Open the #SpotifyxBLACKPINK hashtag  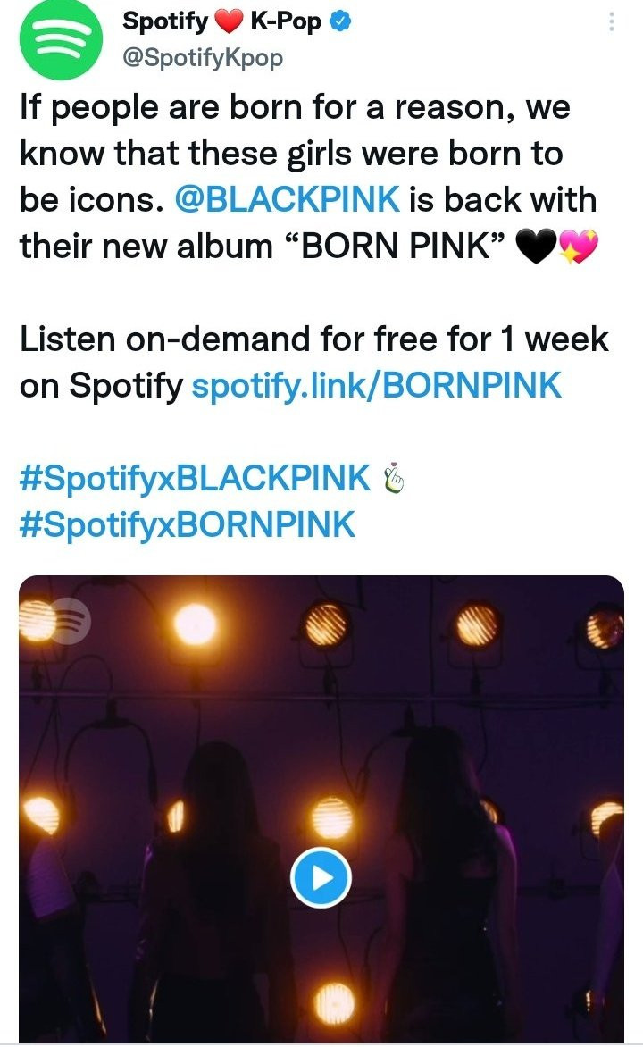tap(195, 478)
